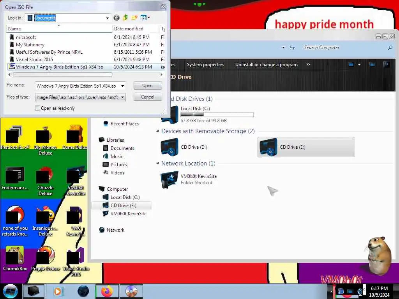This screenshot has width=399, height=299.
Task: Select Visual Studio 2015 folder in dialog
Action: click(x=85, y=59)
